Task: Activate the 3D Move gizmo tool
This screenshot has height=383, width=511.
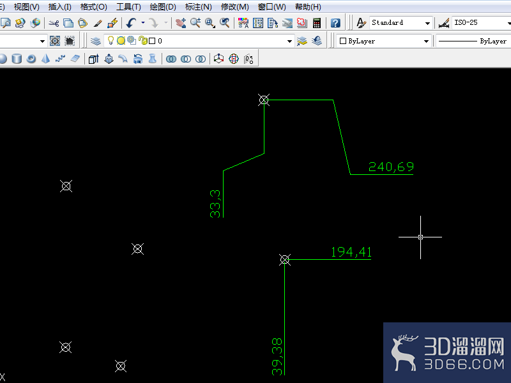Action: (x=218, y=59)
